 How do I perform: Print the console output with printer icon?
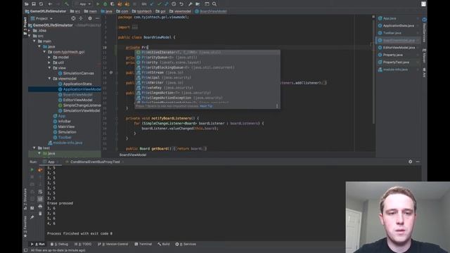pyautogui.click(x=40, y=206)
